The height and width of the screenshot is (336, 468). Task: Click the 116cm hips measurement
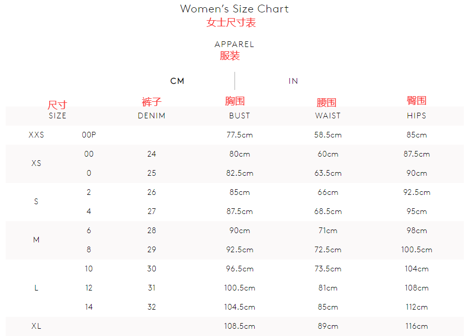[x=416, y=326]
